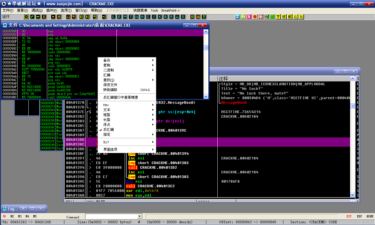Click the pink A toolbar icon
The image size is (375, 225).
click(x=249, y=17)
